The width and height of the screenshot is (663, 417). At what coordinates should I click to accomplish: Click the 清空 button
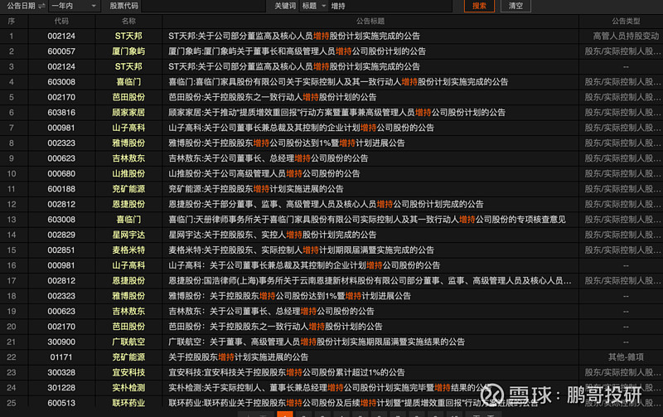pos(515,6)
